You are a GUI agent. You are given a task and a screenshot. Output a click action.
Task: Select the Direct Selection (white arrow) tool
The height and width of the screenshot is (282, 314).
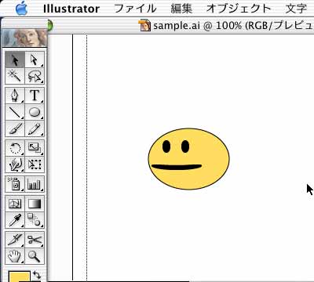click(x=35, y=60)
